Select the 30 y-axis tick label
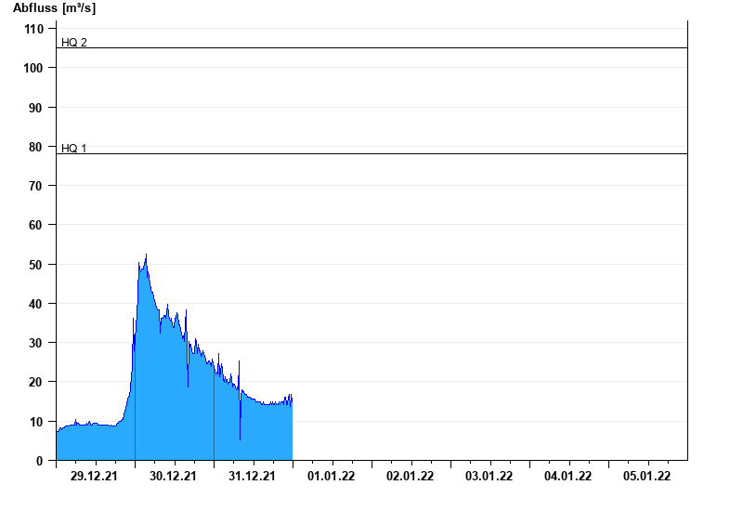 tap(38, 343)
